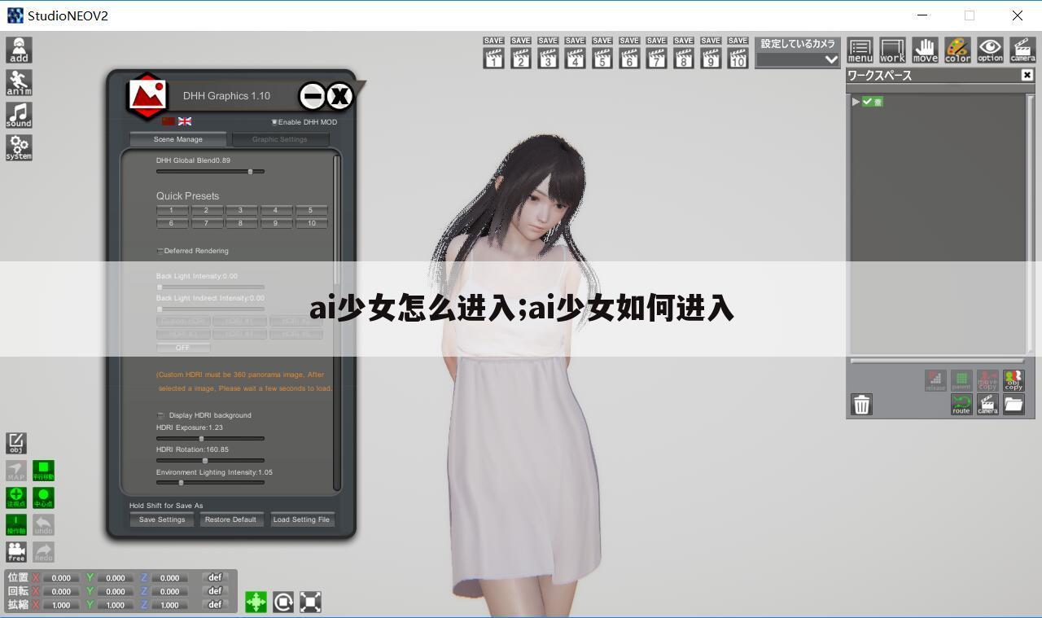This screenshot has width=1042, height=618.
Task: Click Load Setting File button
Action: click(301, 519)
